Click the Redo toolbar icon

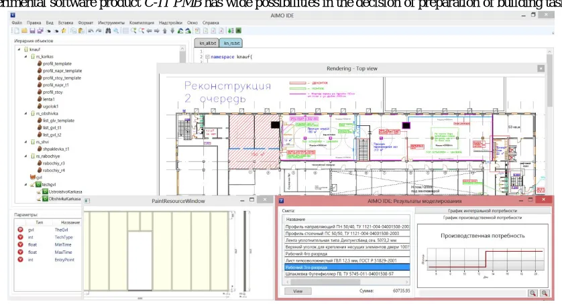point(99,31)
